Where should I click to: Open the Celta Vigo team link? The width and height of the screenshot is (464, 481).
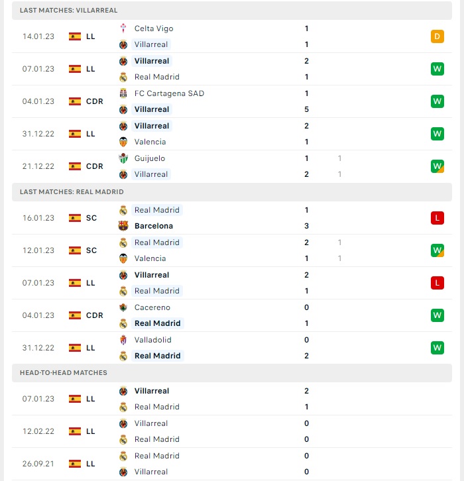pyautogui.click(x=154, y=28)
